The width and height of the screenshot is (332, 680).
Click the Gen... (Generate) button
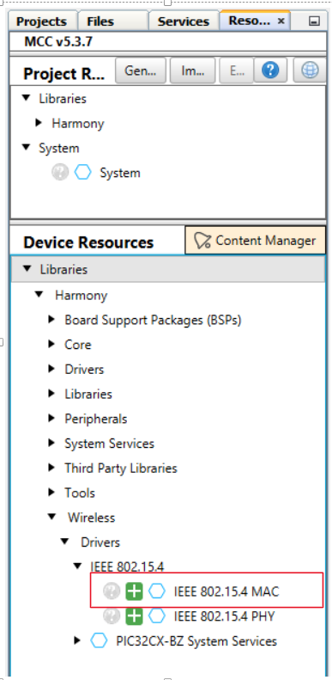[141, 70]
